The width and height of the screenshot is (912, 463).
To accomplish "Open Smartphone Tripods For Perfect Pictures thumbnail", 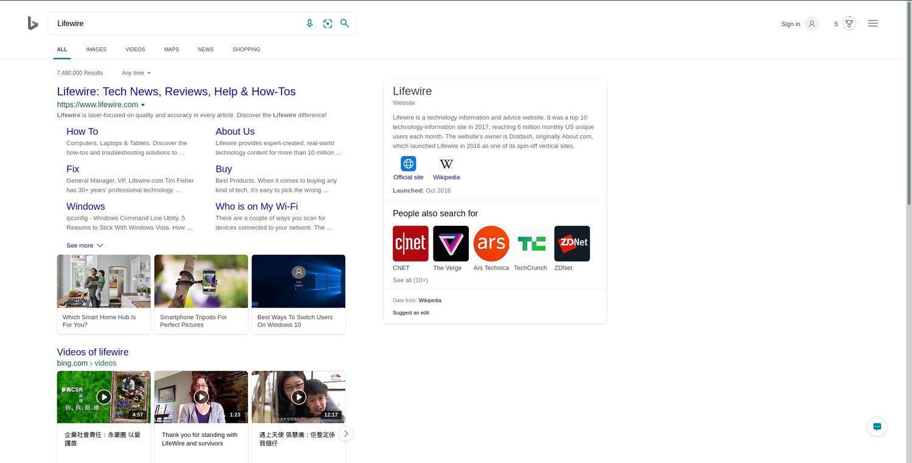I will point(201,282).
